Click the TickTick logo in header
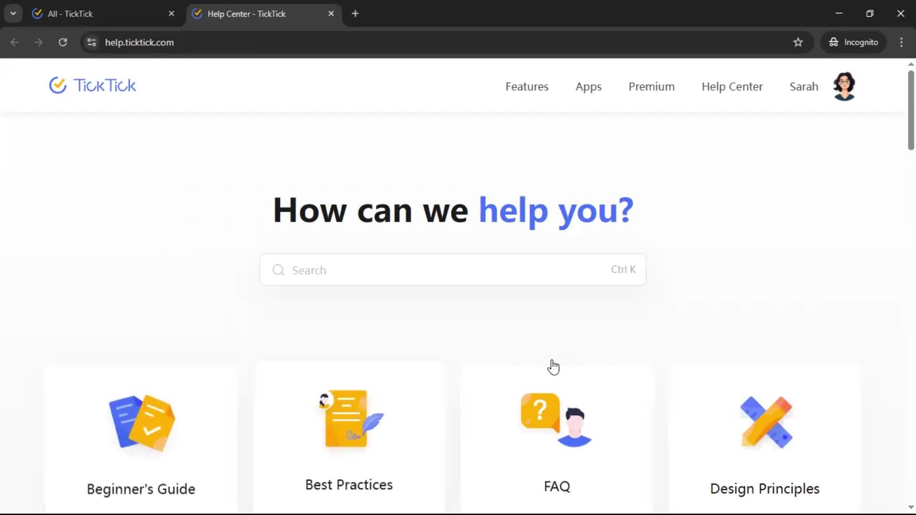The width and height of the screenshot is (916, 515). click(93, 86)
